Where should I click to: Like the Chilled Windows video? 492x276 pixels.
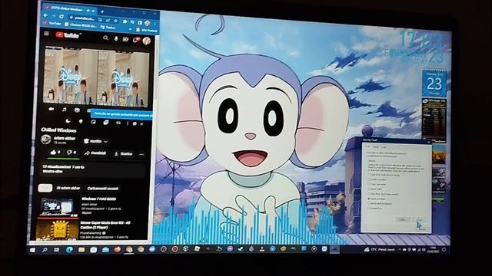pos(55,152)
